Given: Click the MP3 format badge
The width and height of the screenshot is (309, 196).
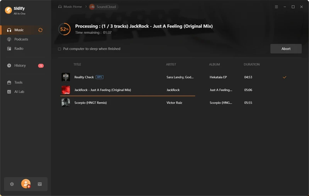Looking at the screenshot, I should point(100,77).
